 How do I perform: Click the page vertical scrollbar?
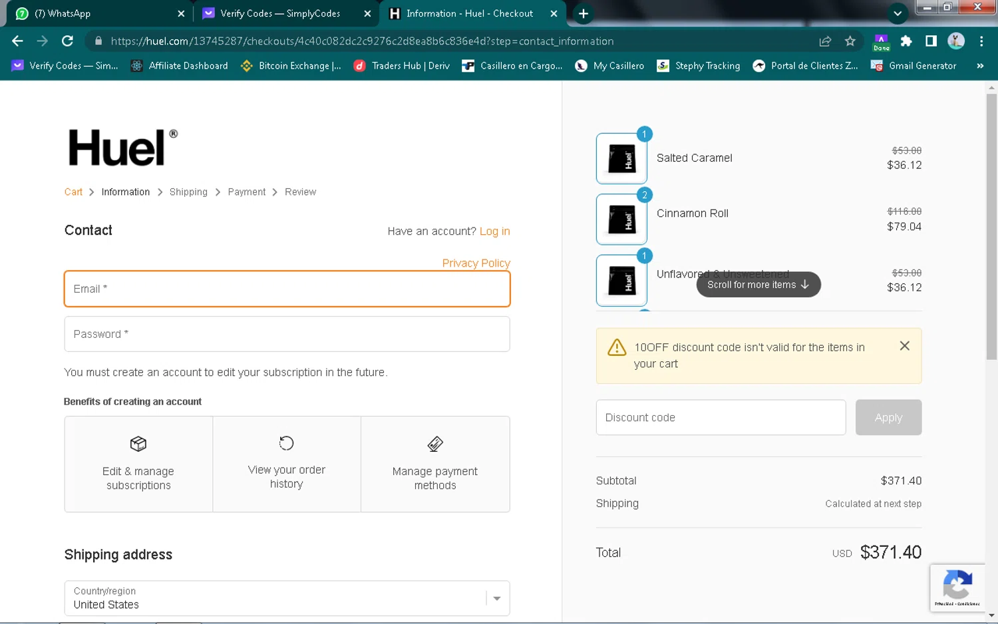pyautogui.click(x=991, y=226)
